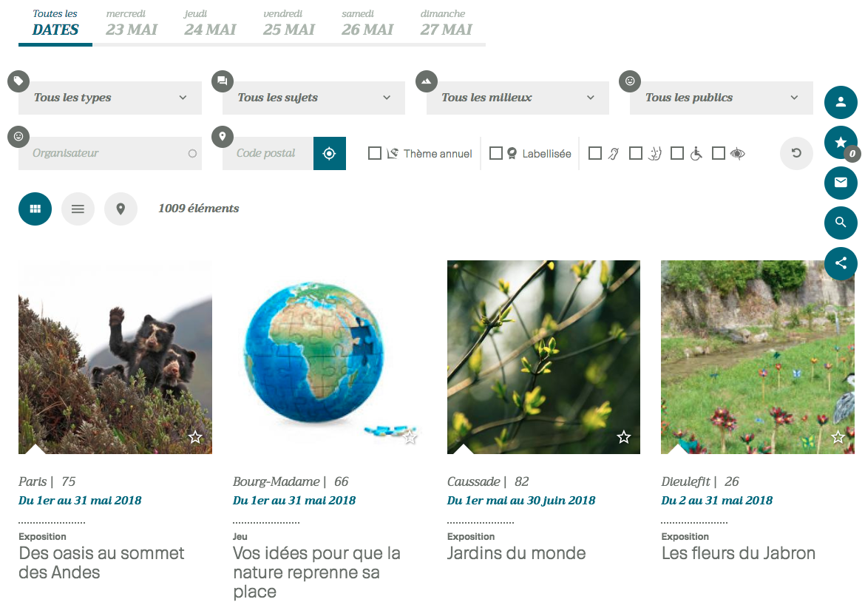Click the tag icon on types filter
The width and height of the screenshot is (865, 602).
coord(18,81)
